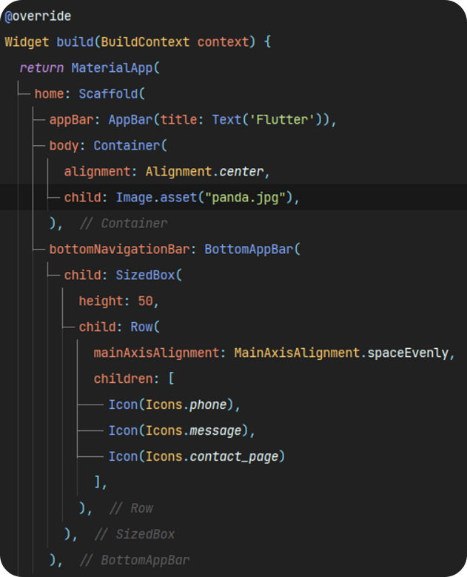The image size is (467, 577).
Task: Click the 'Widget' return type keyword
Action: [x=27, y=42]
